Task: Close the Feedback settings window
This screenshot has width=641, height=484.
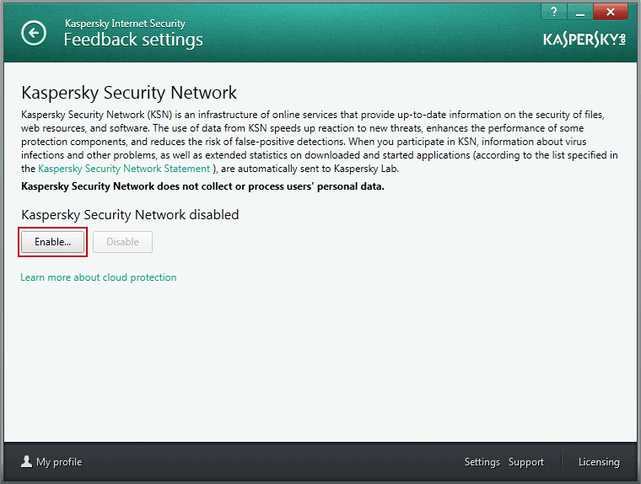Action: coord(611,12)
